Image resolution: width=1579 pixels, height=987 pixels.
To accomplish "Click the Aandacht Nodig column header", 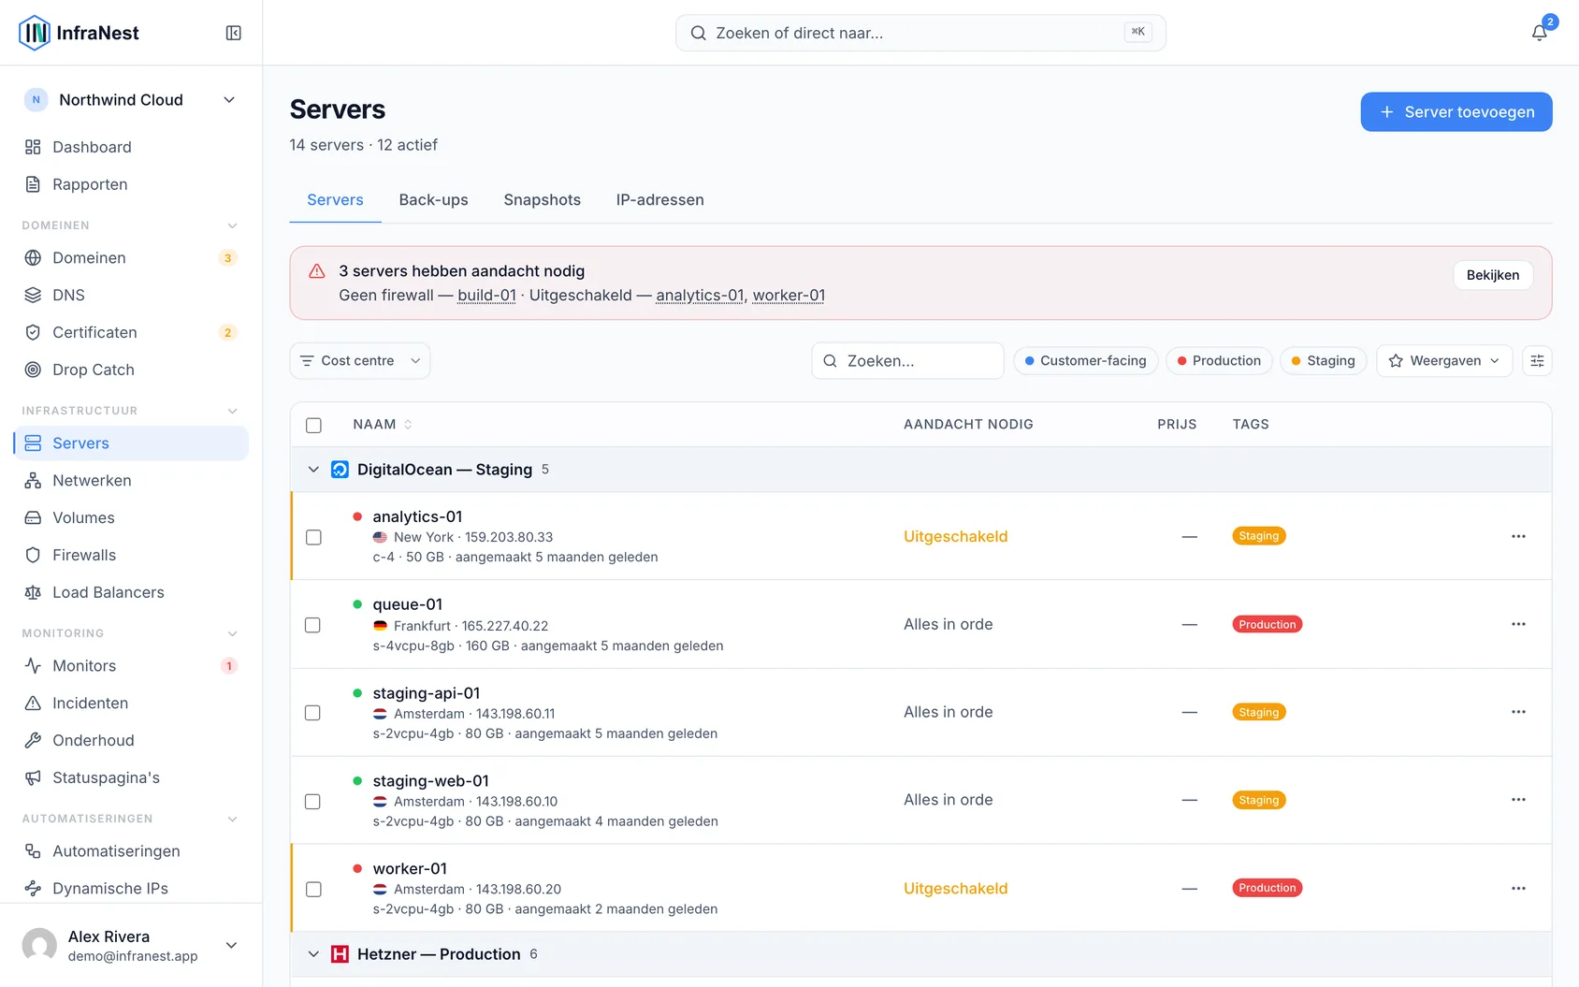I will click(968, 425).
